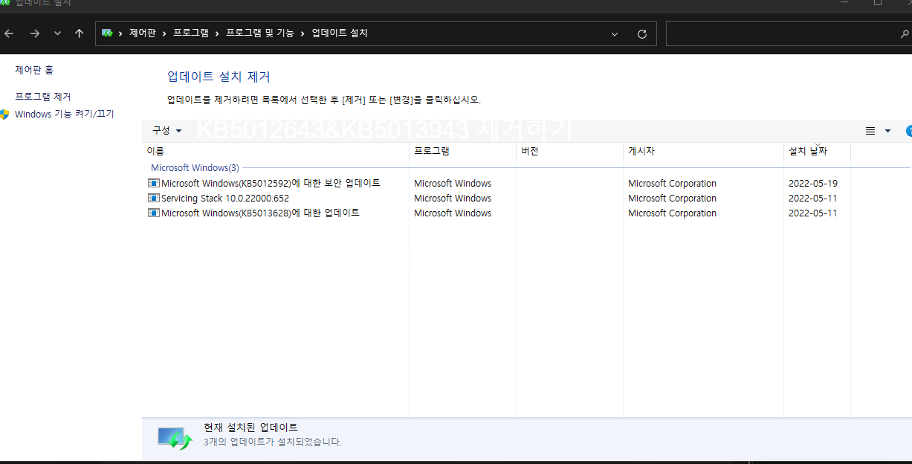This screenshot has width=912, height=464.
Task: Sort by 설치 날짜 column header
Action: 817,151
